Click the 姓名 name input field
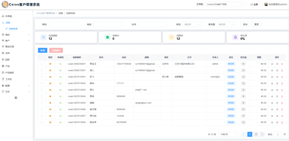289x141 pixels. 63,24
